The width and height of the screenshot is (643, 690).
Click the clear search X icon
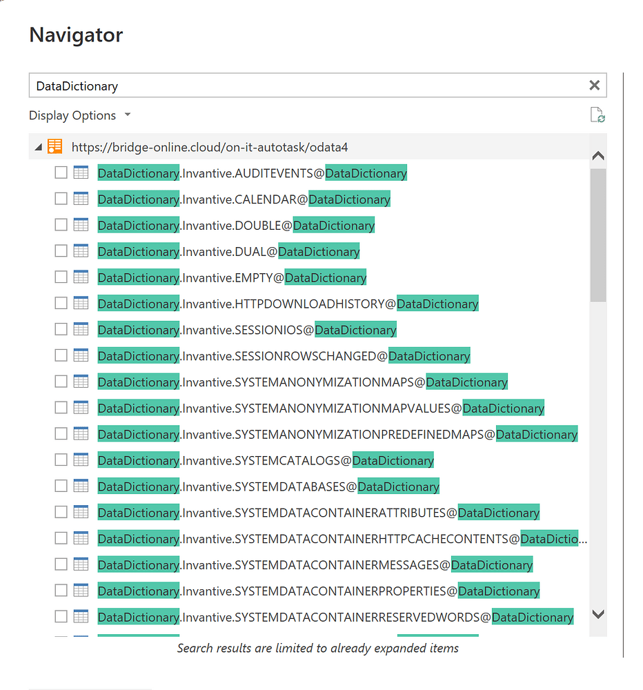point(594,85)
